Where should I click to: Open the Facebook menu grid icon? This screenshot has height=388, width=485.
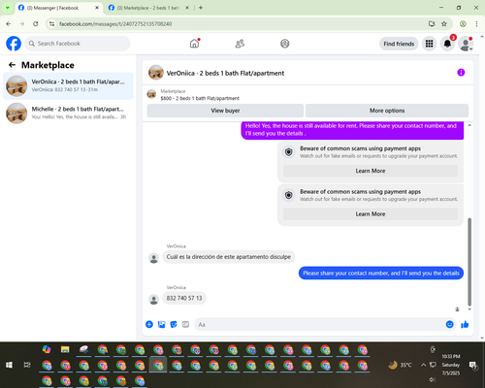click(429, 44)
